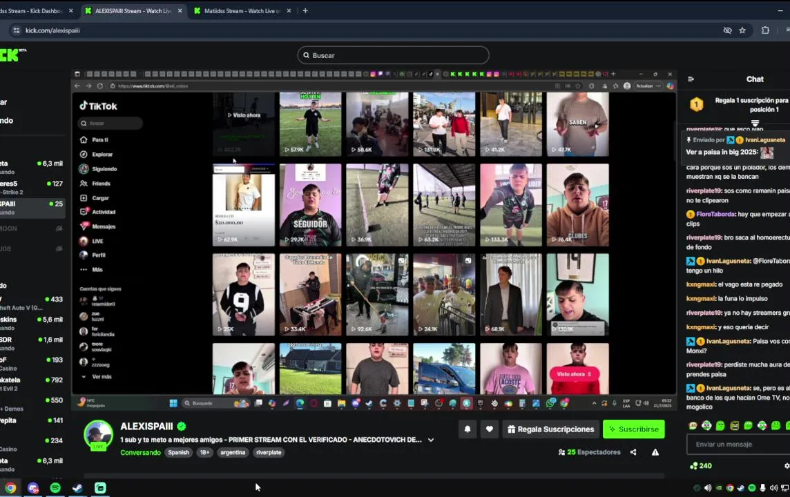Open the browser extensions puzzle icon
Image resolution: width=790 pixels, height=497 pixels.
(x=765, y=30)
